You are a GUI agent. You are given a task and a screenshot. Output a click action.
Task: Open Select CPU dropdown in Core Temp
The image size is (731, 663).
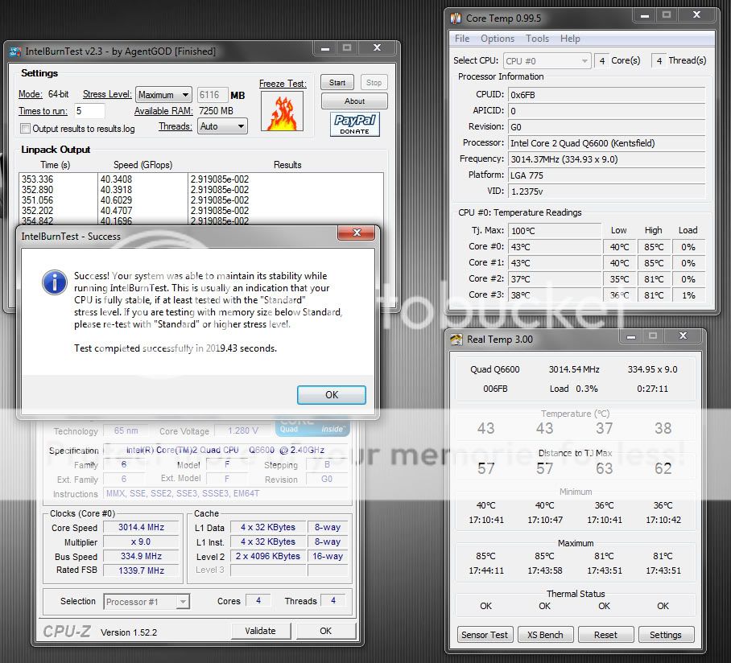(x=547, y=61)
